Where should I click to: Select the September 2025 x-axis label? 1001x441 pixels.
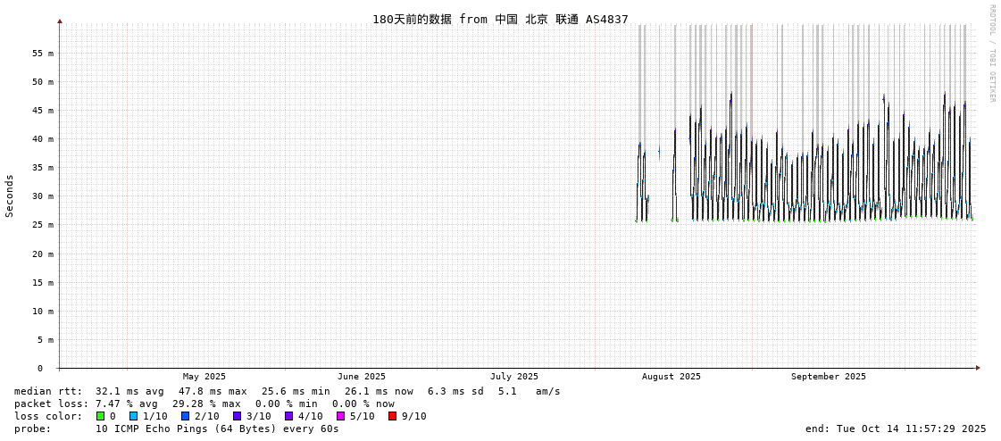(828, 377)
